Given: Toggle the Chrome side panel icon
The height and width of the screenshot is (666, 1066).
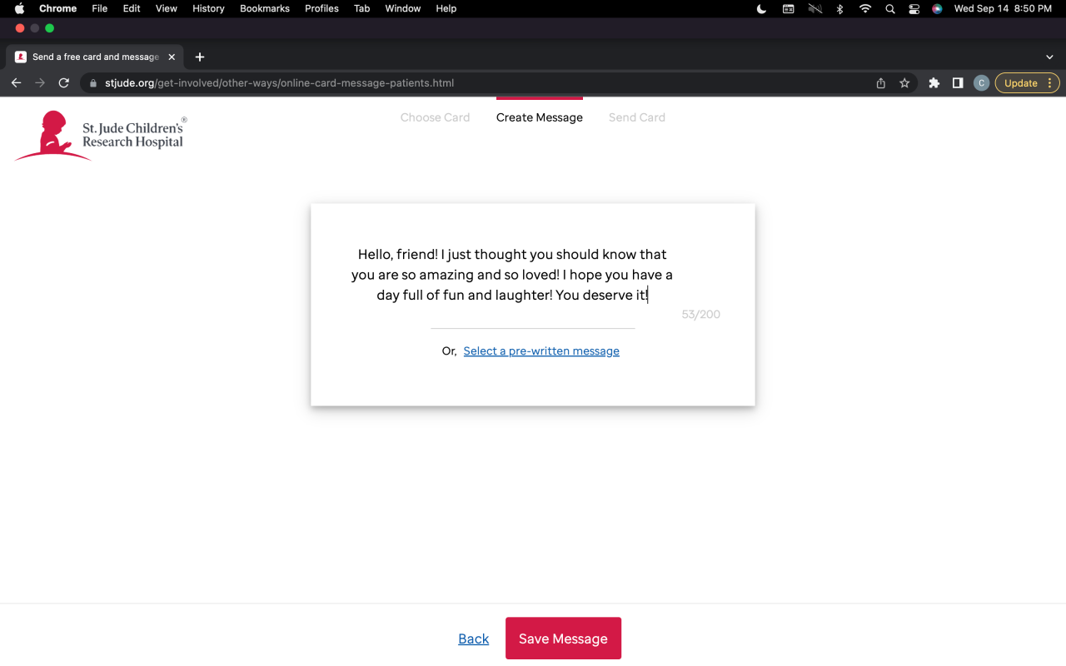Looking at the screenshot, I should (958, 83).
